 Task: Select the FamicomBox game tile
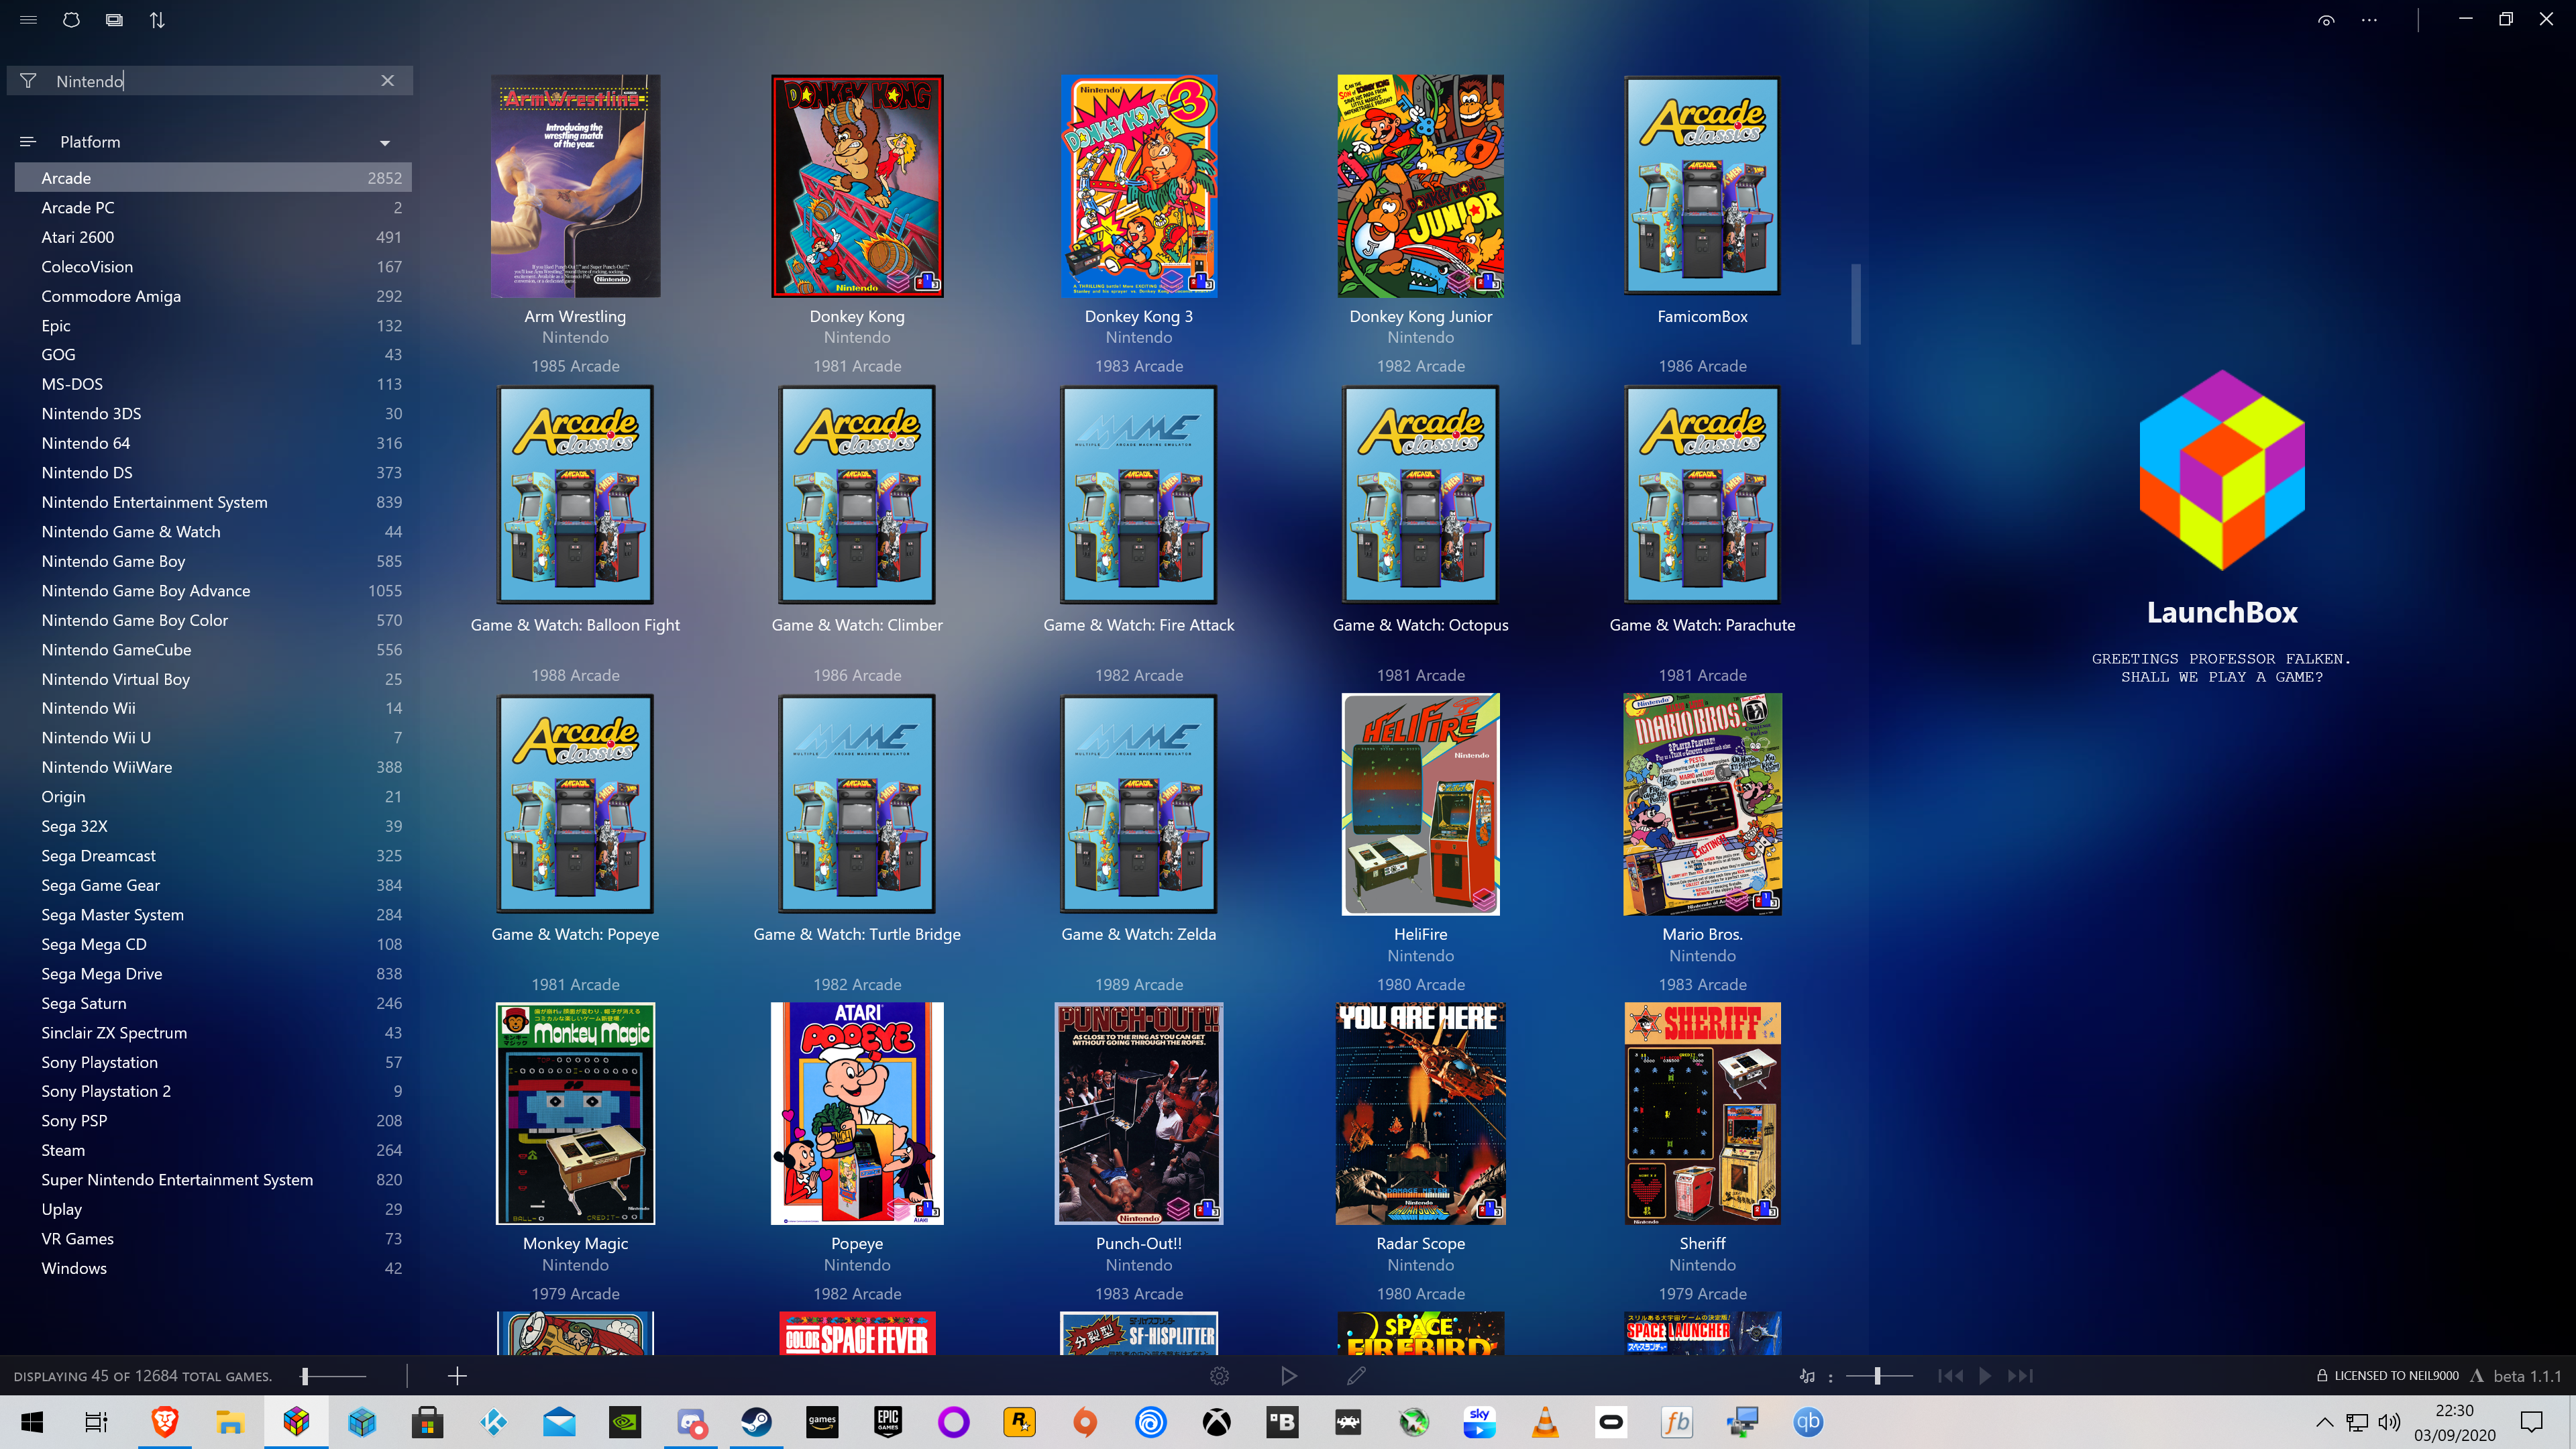click(1702, 186)
